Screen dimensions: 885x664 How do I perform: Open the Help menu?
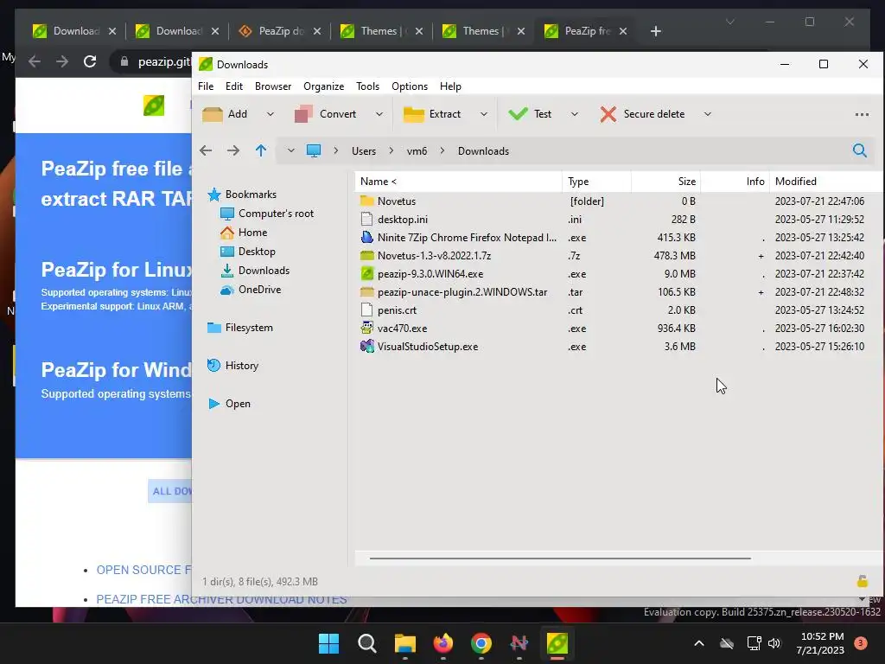[x=450, y=86]
